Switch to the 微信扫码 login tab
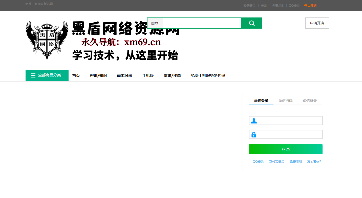This screenshot has width=362, height=198. click(x=286, y=101)
